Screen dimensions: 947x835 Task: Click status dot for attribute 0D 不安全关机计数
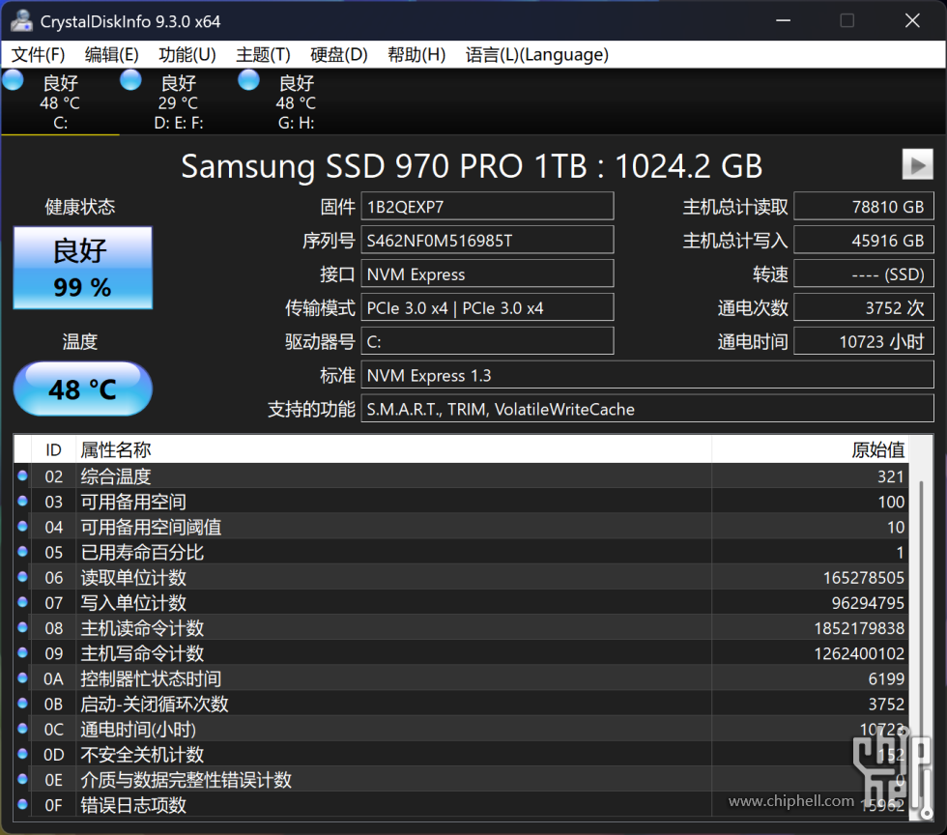(22, 754)
